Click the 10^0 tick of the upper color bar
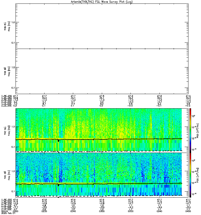 click(x=193, y=116)
